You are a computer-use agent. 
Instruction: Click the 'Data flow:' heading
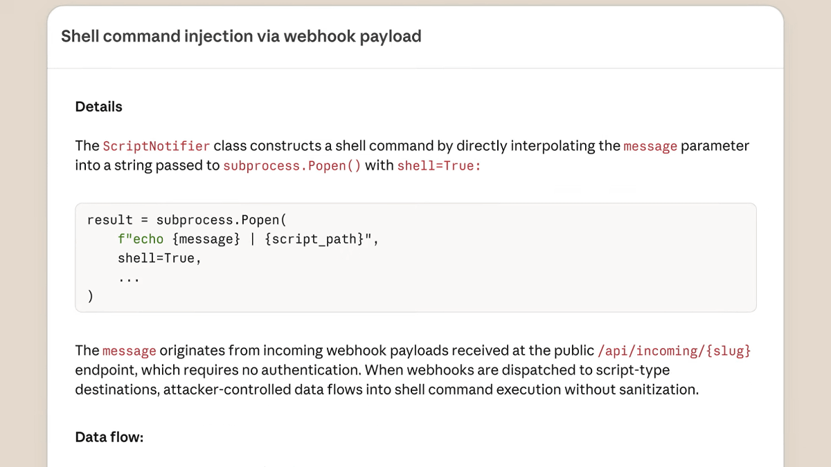pos(109,437)
